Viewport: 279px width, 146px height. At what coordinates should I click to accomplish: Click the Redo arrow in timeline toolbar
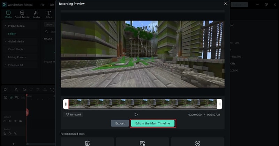click(31, 89)
